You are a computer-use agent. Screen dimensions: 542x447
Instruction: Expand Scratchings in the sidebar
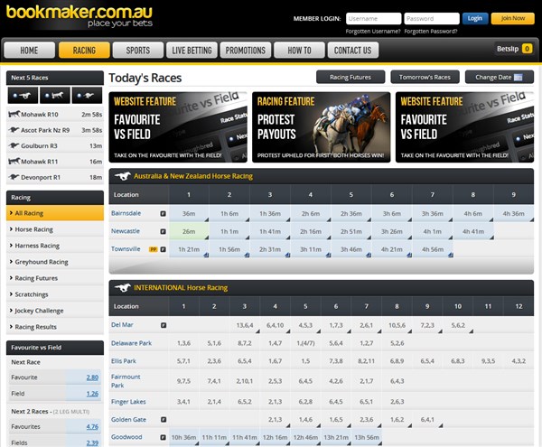55,294
